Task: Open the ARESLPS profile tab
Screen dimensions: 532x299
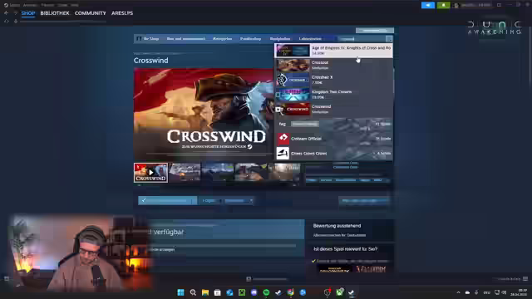Action: [x=122, y=13]
